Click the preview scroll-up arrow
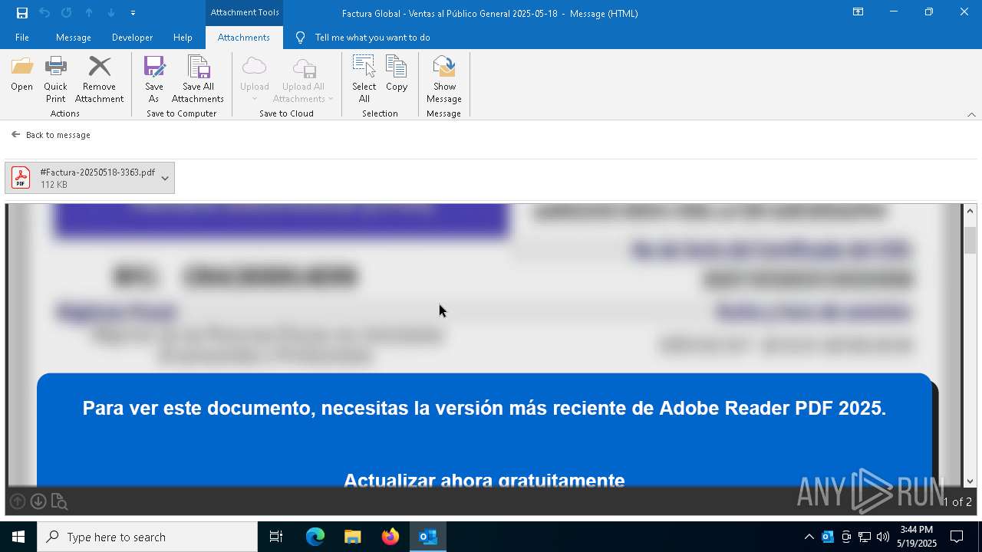Viewport: 982px width, 552px height. coord(970,211)
